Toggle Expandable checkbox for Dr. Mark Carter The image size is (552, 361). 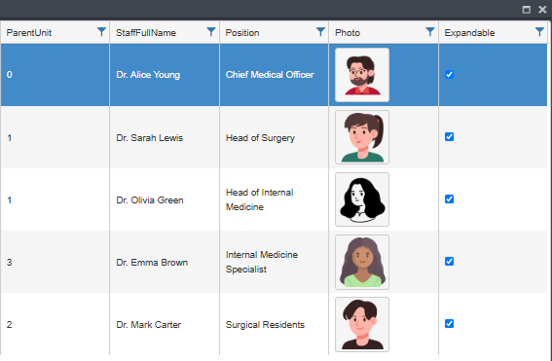click(449, 324)
